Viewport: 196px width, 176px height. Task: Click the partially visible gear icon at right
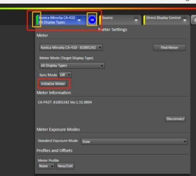pos(194,20)
